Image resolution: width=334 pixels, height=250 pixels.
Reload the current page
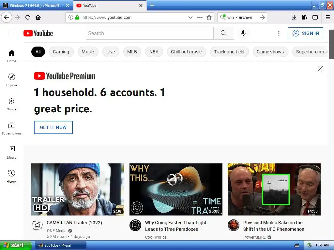tap(28, 17)
